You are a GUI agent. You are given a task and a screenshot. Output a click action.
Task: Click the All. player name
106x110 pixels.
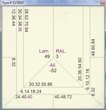pos(53,65)
